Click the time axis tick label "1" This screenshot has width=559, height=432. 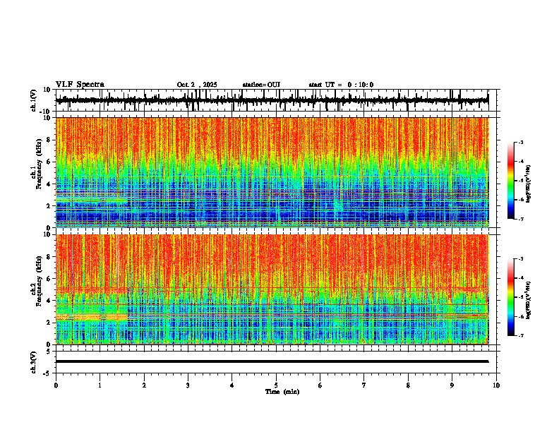point(100,385)
